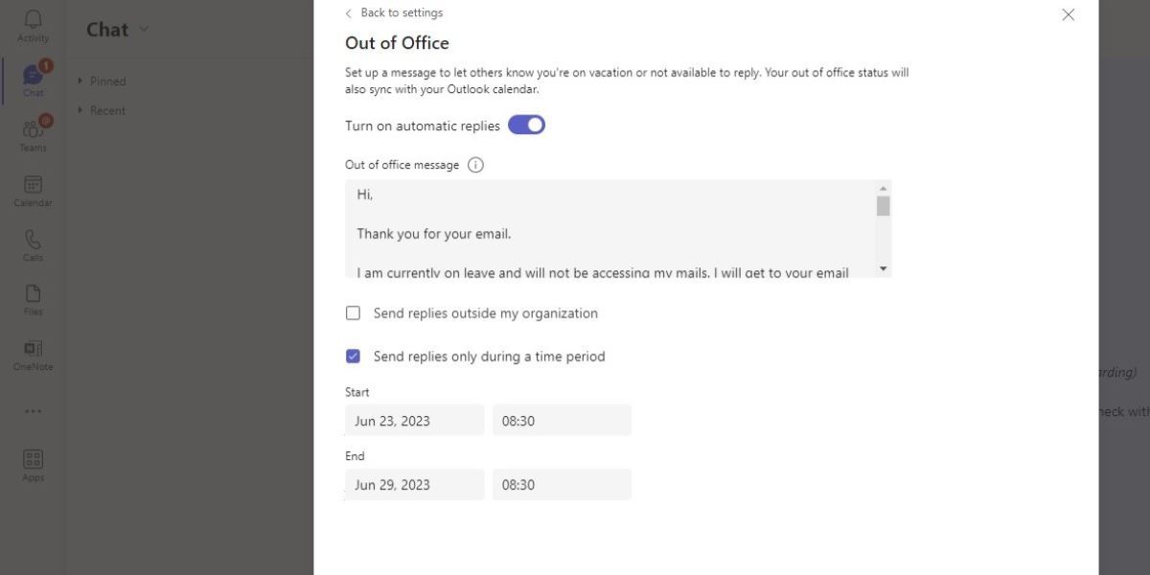Open OneNote from the sidebar
Viewport: 1150px width, 575px height.
33,352
